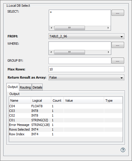Expand the Return Result as Array dropdown
Screen dimensions: 132x161
click(x=86, y=77)
